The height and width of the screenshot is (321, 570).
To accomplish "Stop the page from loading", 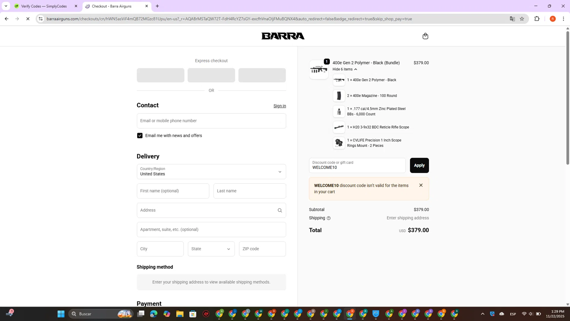I will 28,19.
